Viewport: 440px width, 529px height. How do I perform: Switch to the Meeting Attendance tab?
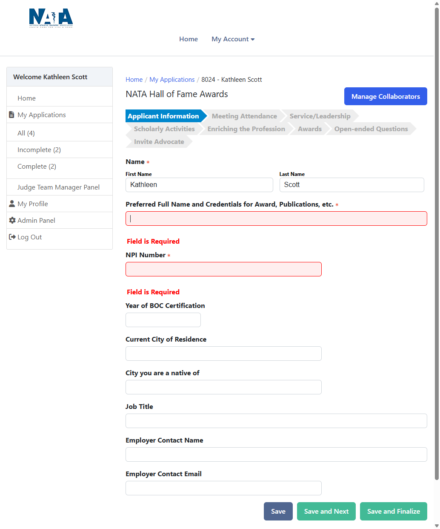pyautogui.click(x=244, y=116)
